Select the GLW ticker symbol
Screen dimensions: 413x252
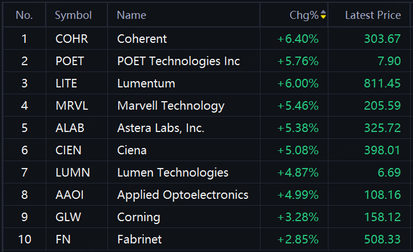coord(68,217)
